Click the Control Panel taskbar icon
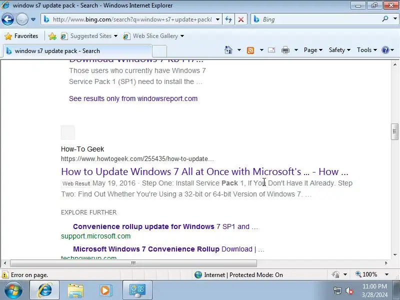The width and height of the screenshot is (400, 300). 137,290
